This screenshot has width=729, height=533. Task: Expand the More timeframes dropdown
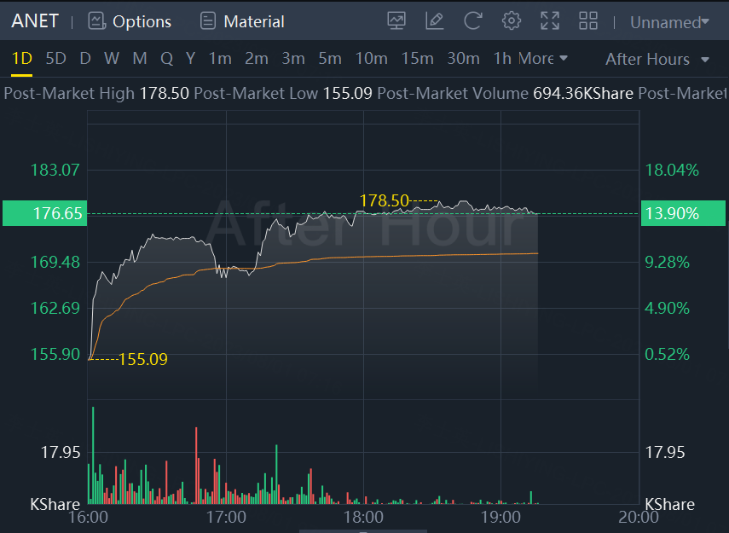coord(542,59)
